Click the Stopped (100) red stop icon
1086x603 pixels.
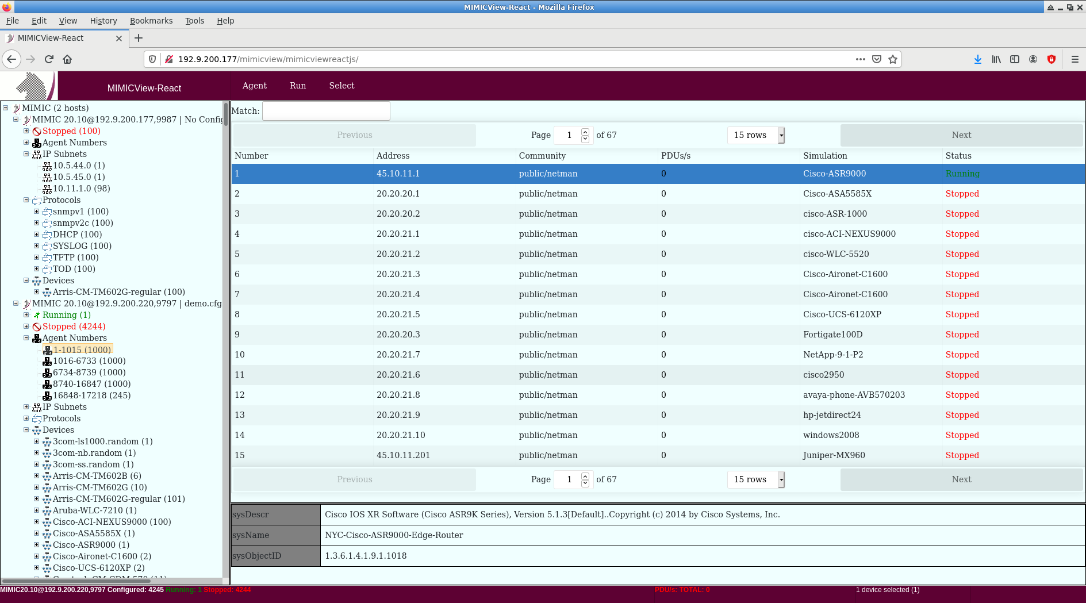(x=37, y=131)
